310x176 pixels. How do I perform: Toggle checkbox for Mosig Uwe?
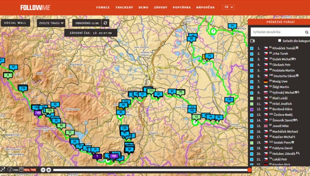pos(252,82)
